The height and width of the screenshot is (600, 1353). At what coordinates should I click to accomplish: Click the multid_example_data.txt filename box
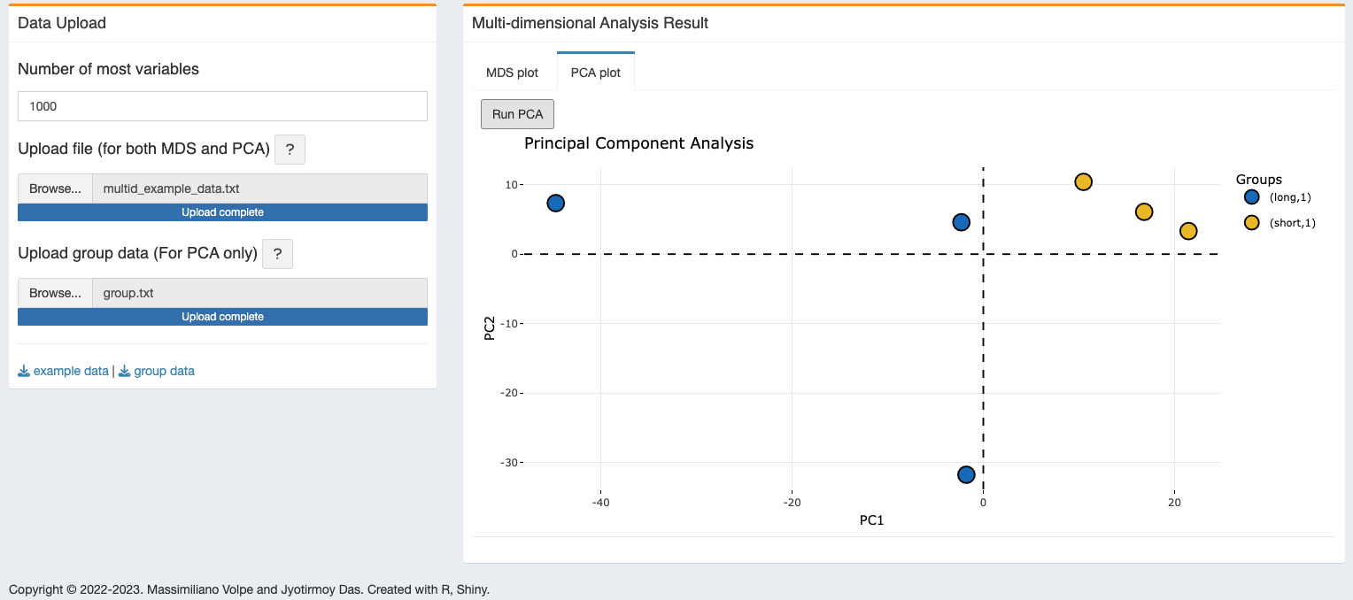click(259, 188)
